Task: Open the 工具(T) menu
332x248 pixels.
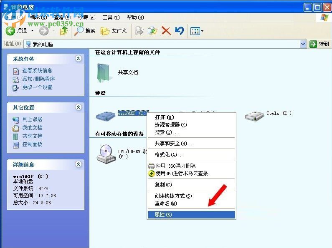Action: (x=111, y=17)
